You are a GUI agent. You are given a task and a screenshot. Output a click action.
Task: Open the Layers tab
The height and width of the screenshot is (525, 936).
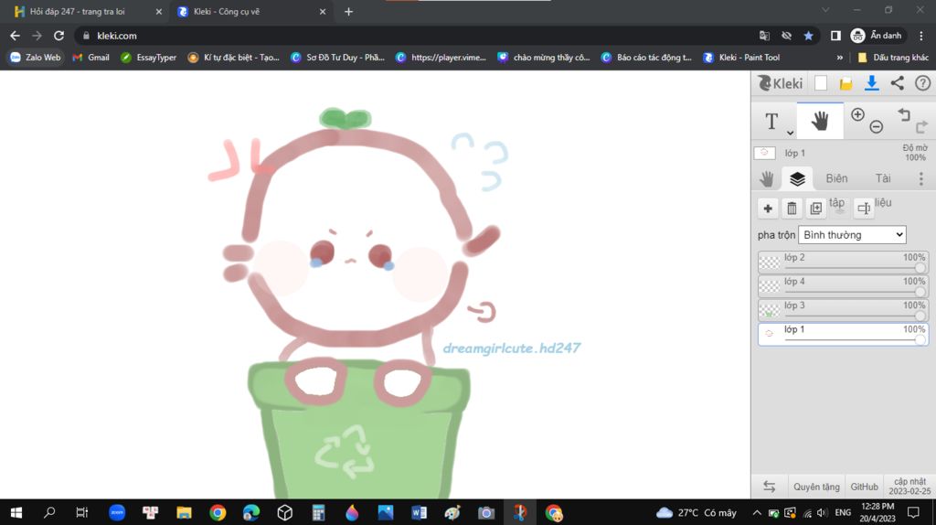click(797, 178)
